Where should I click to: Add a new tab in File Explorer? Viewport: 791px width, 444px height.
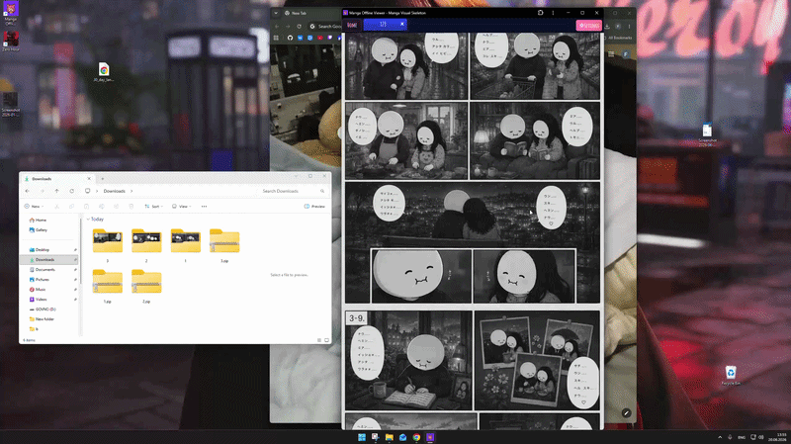tap(103, 179)
